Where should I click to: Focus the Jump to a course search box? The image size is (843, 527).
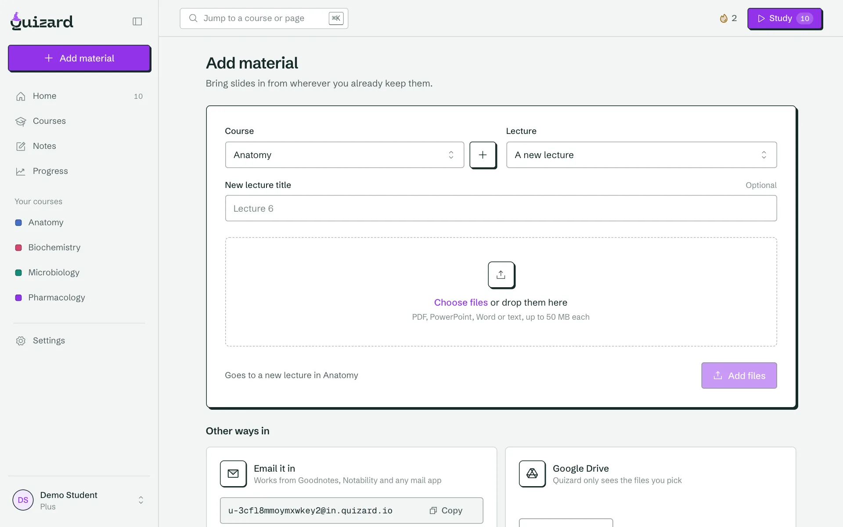click(x=264, y=18)
